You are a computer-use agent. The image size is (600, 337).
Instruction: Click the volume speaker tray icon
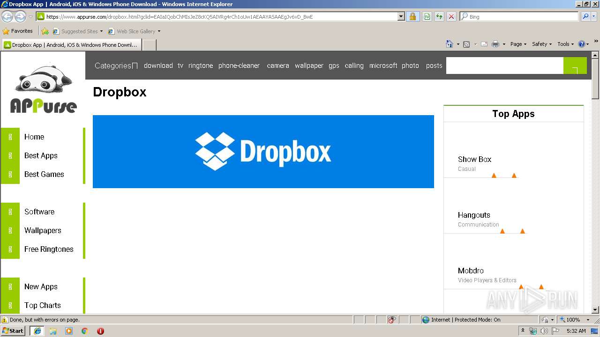click(544, 331)
